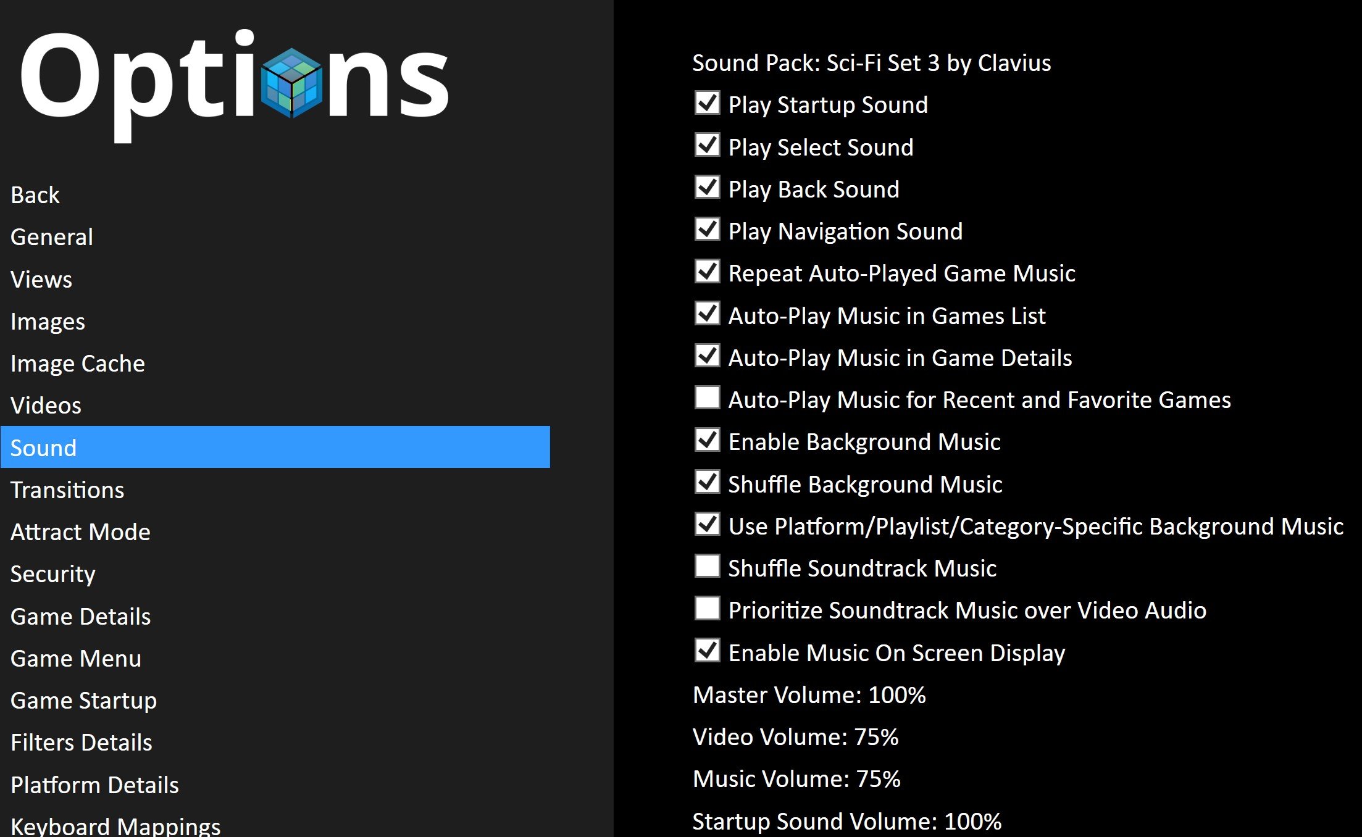The height and width of the screenshot is (837, 1362).
Task: Click the cube logo in Options title
Action: click(x=291, y=83)
